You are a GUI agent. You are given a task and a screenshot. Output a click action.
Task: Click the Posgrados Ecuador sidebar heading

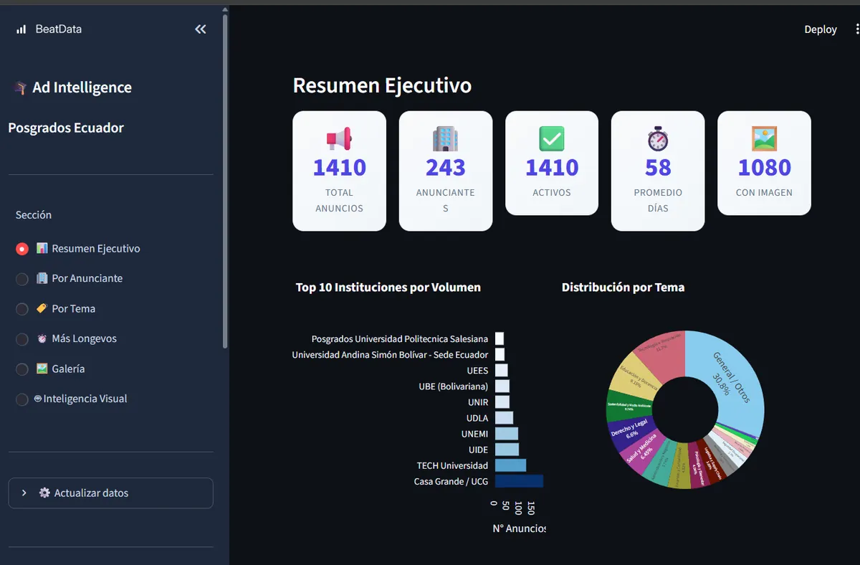click(x=66, y=128)
